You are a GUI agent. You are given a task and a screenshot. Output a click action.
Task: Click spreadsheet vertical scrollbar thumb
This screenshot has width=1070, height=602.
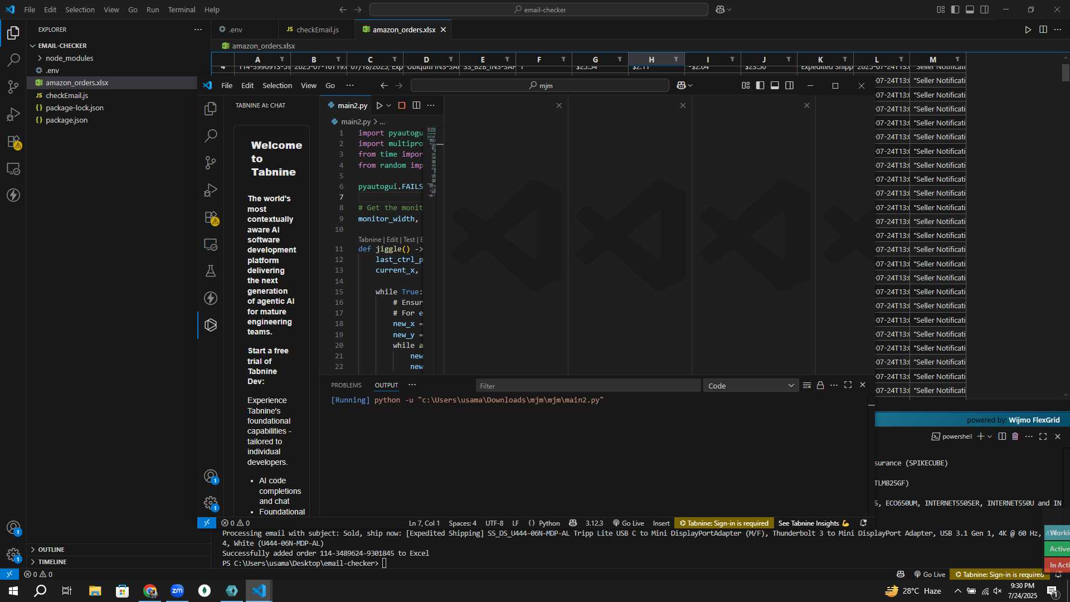coord(1066,73)
